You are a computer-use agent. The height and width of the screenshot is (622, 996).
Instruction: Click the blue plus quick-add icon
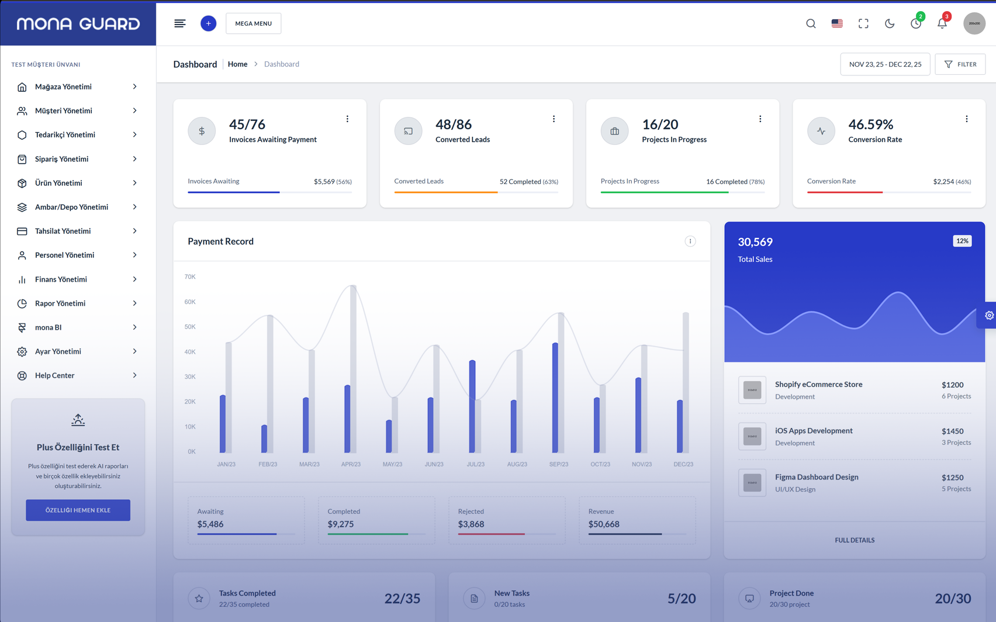click(208, 23)
